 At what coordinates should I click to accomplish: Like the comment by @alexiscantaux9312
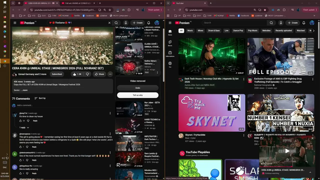20,160
